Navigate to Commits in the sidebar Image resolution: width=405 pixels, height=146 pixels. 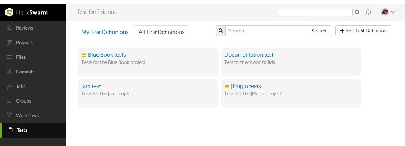(33, 72)
